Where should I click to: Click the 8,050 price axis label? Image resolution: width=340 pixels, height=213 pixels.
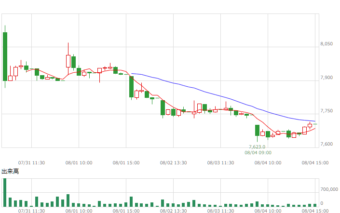coord(326,44)
